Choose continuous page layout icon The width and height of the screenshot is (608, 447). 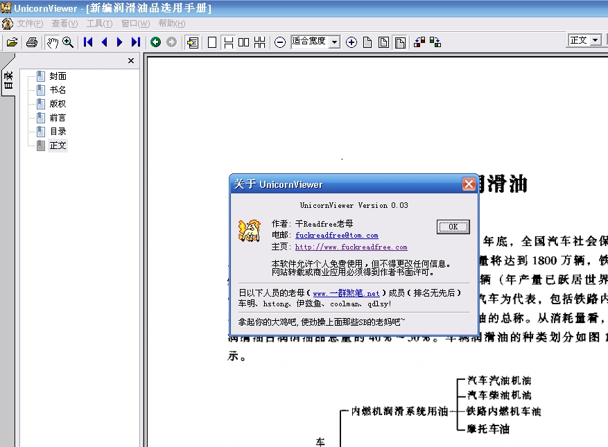click(228, 42)
